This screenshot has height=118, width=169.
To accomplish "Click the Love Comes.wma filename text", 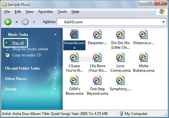I will pos(120,68).
